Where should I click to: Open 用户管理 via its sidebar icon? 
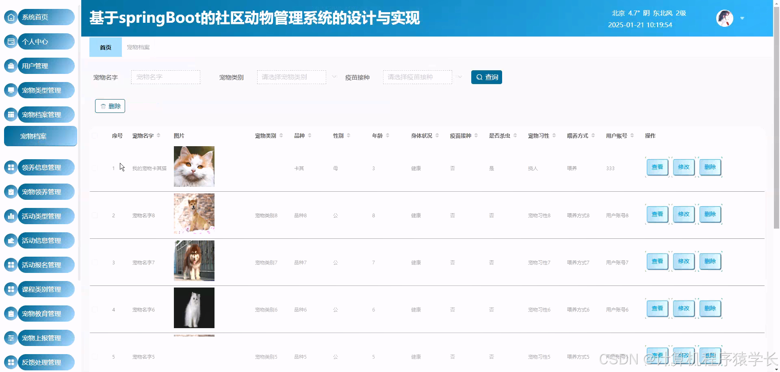click(x=11, y=66)
